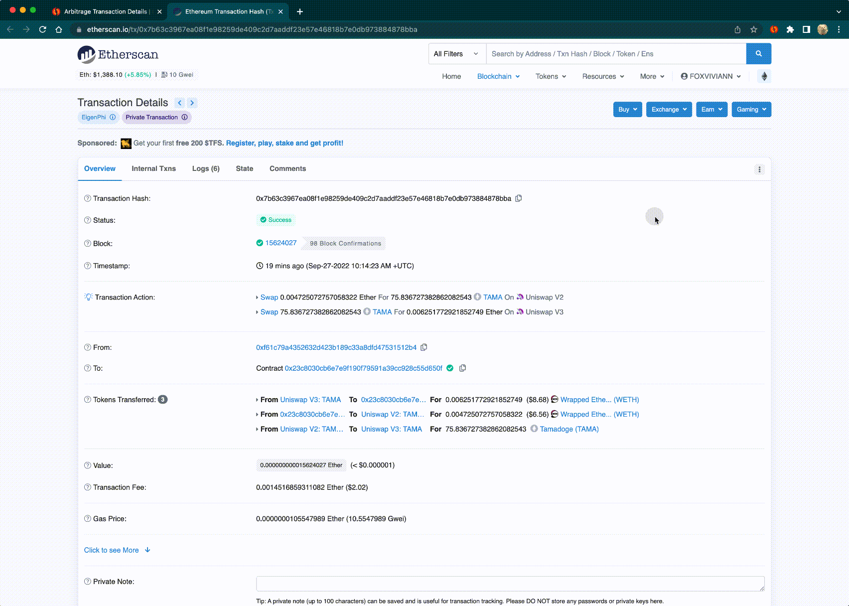Click the help icon beside Gas Price

point(88,519)
